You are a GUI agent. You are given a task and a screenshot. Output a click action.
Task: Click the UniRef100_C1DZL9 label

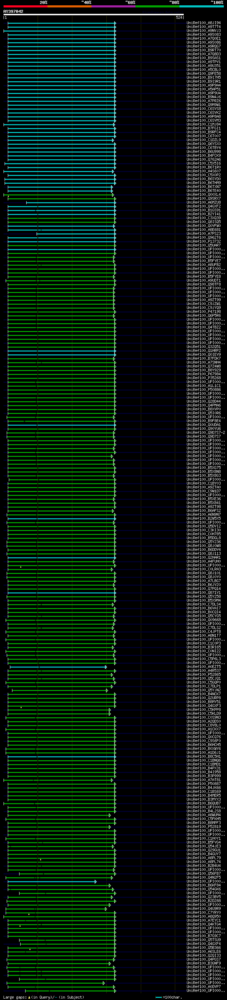click(204, 140)
